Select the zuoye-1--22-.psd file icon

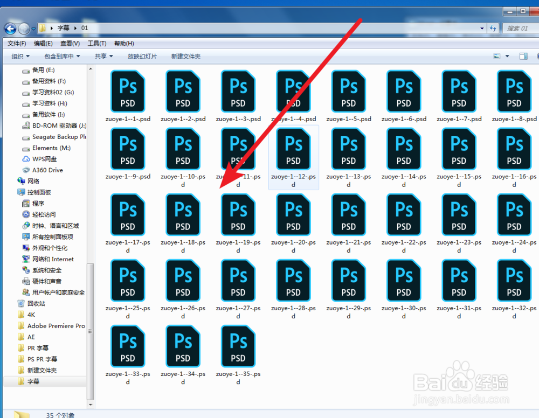[x=404, y=215]
